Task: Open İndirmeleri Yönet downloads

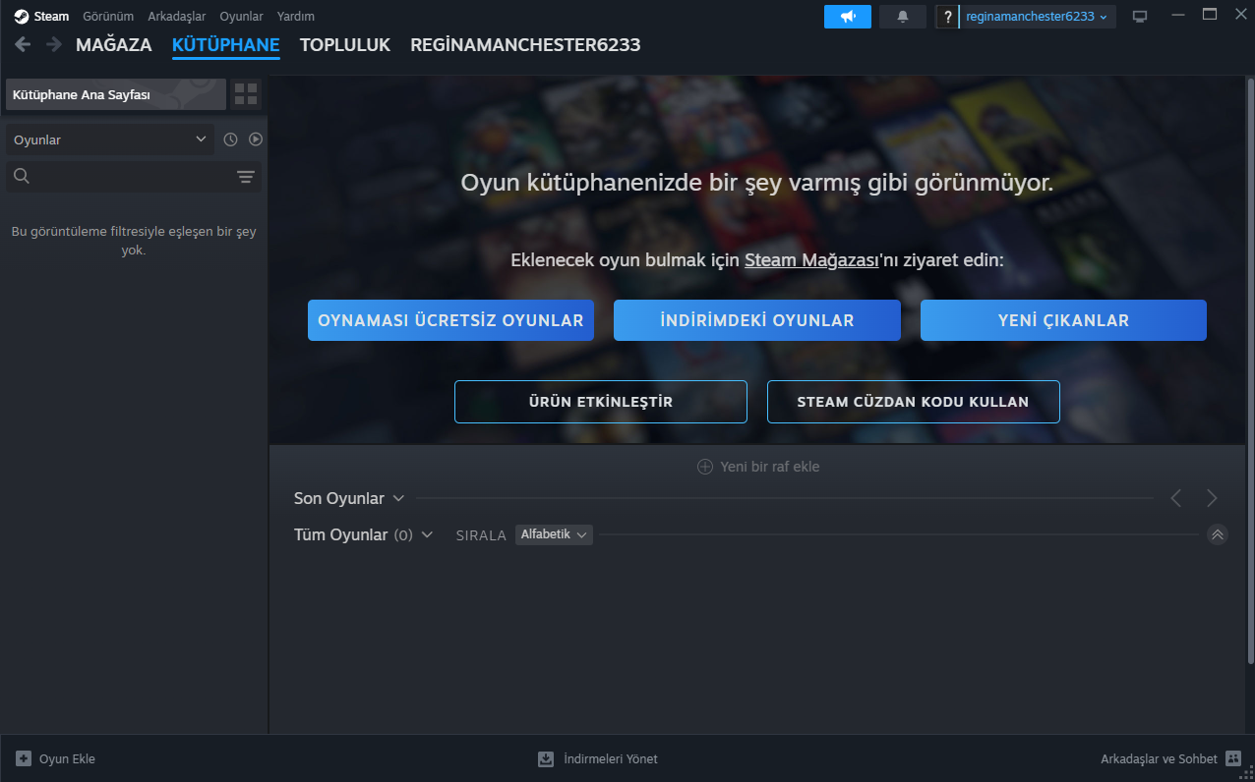Action: click(x=597, y=758)
